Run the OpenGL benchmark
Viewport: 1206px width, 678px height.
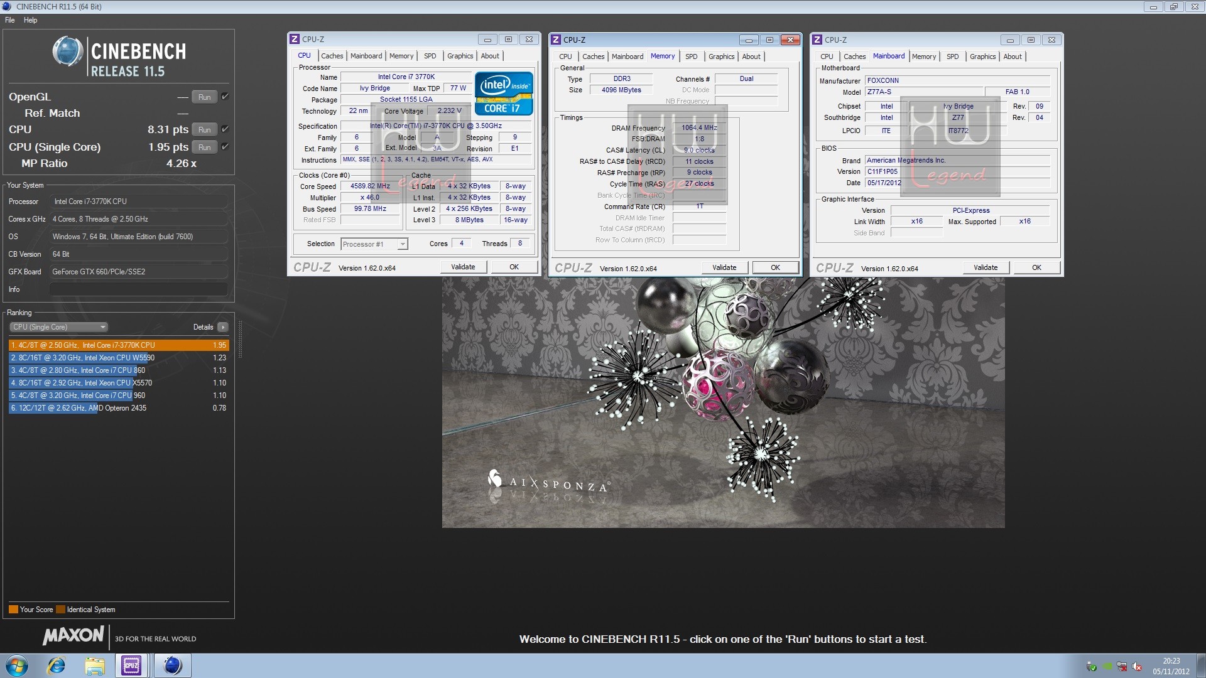click(x=204, y=97)
